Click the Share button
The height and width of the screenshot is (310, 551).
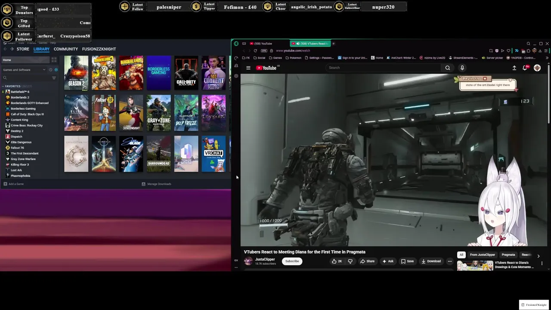click(367, 261)
